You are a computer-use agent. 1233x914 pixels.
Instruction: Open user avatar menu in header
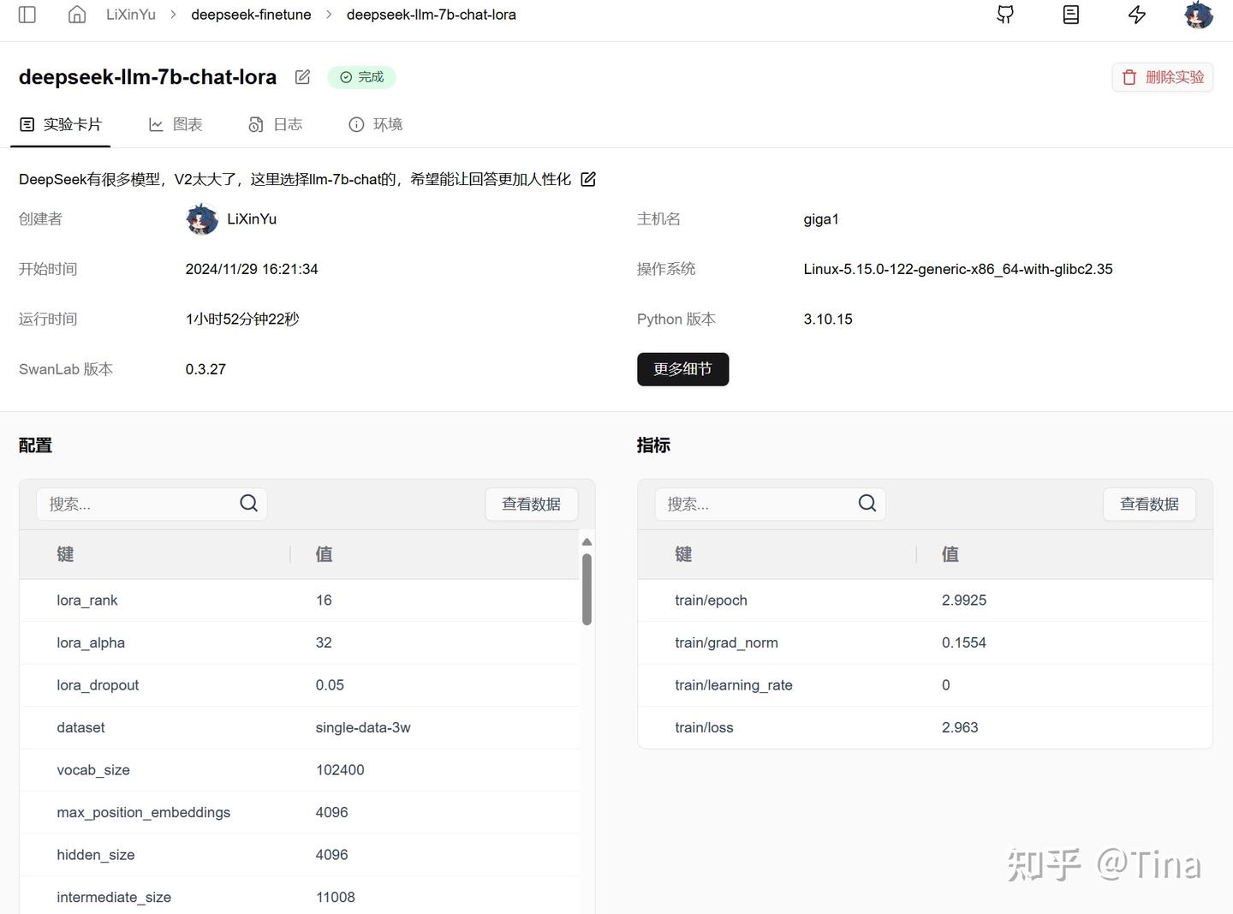pyautogui.click(x=1199, y=15)
